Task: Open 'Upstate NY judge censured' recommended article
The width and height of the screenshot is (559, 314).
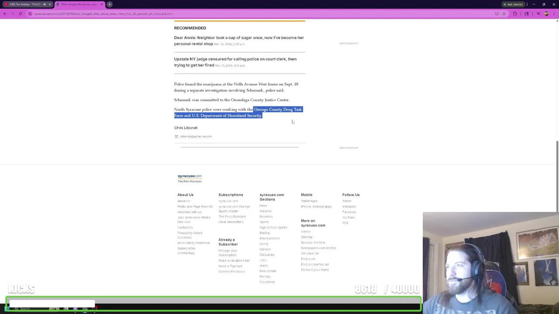Action: [235, 62]
